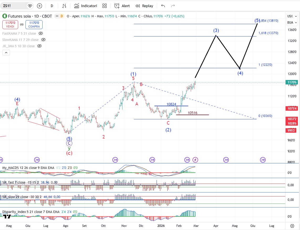Start bar Replay mode
The width and height of the screenshot is (300, 230).
tap(144, 6)
